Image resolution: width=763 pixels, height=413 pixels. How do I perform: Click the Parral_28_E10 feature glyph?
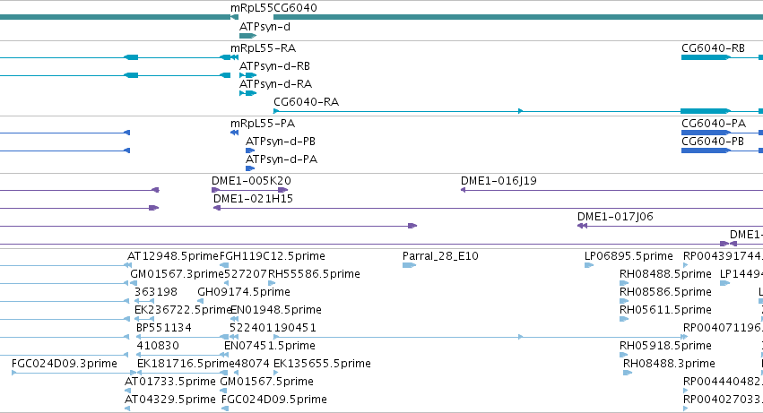[409, 265]
